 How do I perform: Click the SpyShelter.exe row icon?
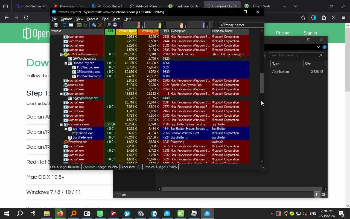tap(70, 137)
